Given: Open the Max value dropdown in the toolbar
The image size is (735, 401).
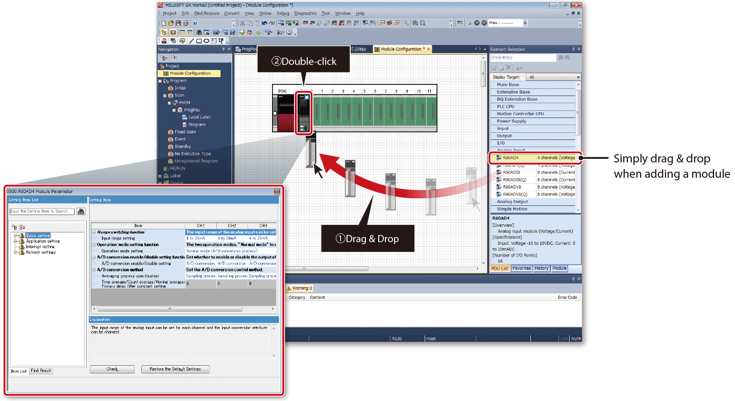Looking at the screenshot, I should tap(525, 22).
